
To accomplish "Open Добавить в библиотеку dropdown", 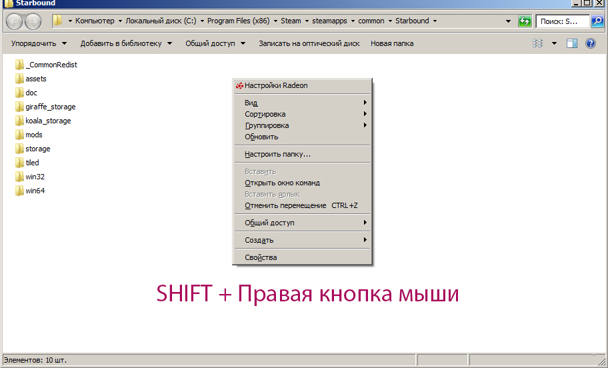I will (126, 43).
